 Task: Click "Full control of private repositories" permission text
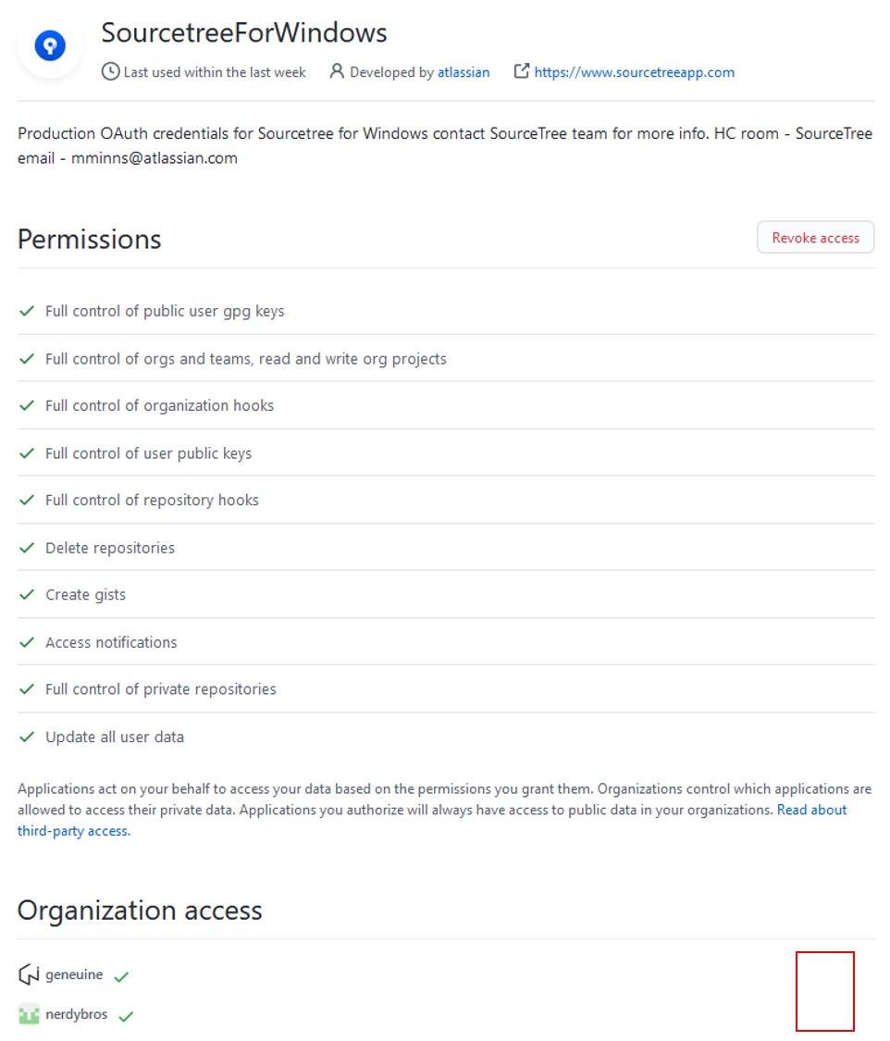(x=160, y=689)
